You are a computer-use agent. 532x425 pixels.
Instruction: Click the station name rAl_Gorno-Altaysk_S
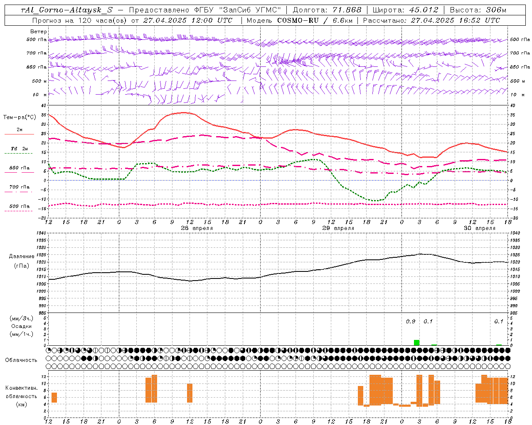click(66, 10)
